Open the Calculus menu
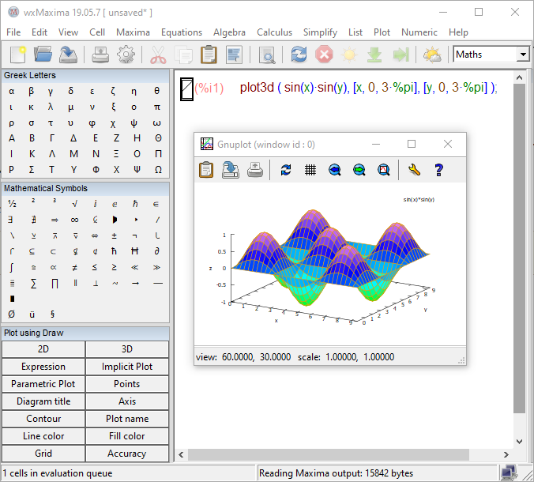The width and height of the screenshot is (534, 482). [274, 32]
